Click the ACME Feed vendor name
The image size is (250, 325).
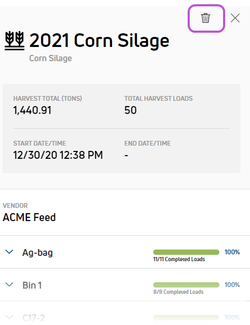[x=29, y=217]
